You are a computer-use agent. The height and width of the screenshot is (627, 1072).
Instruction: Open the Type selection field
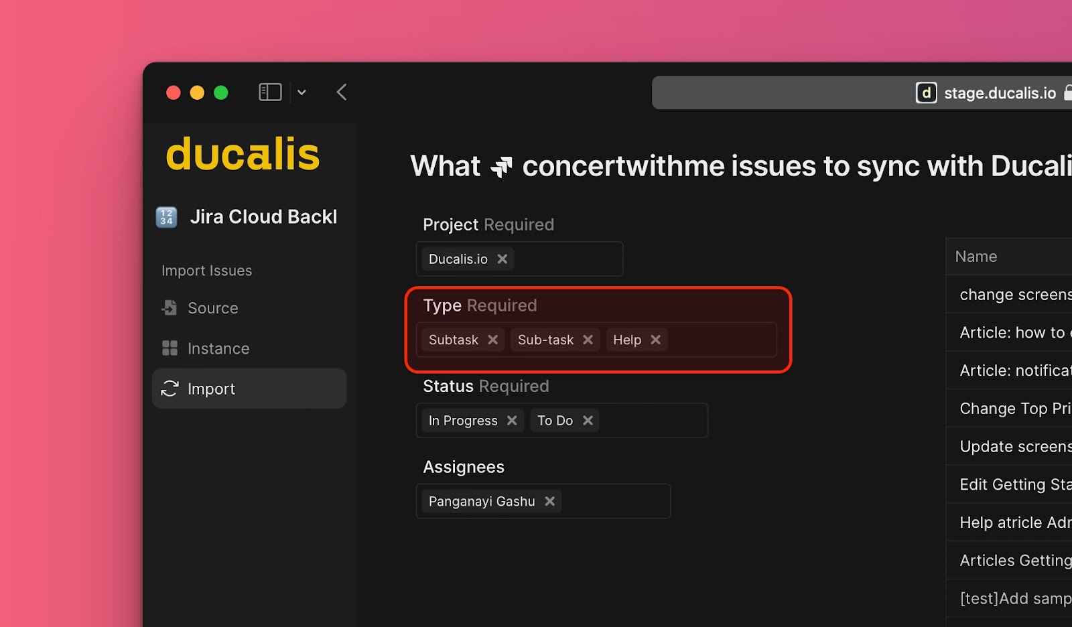596,340
